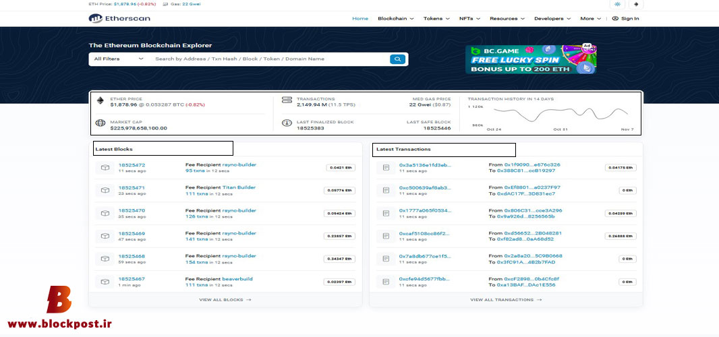Click the cube icon for block 18525472
The image size is (719, 337).
[x=105, y=168]
